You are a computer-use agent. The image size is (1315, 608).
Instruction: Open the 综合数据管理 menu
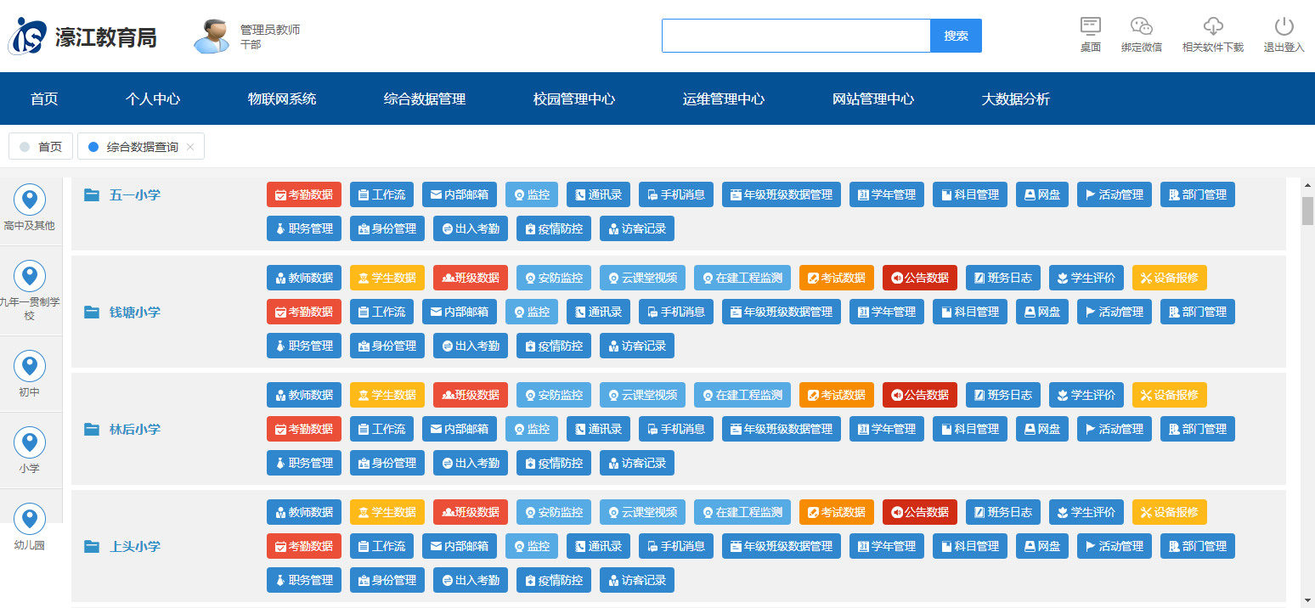425,99
